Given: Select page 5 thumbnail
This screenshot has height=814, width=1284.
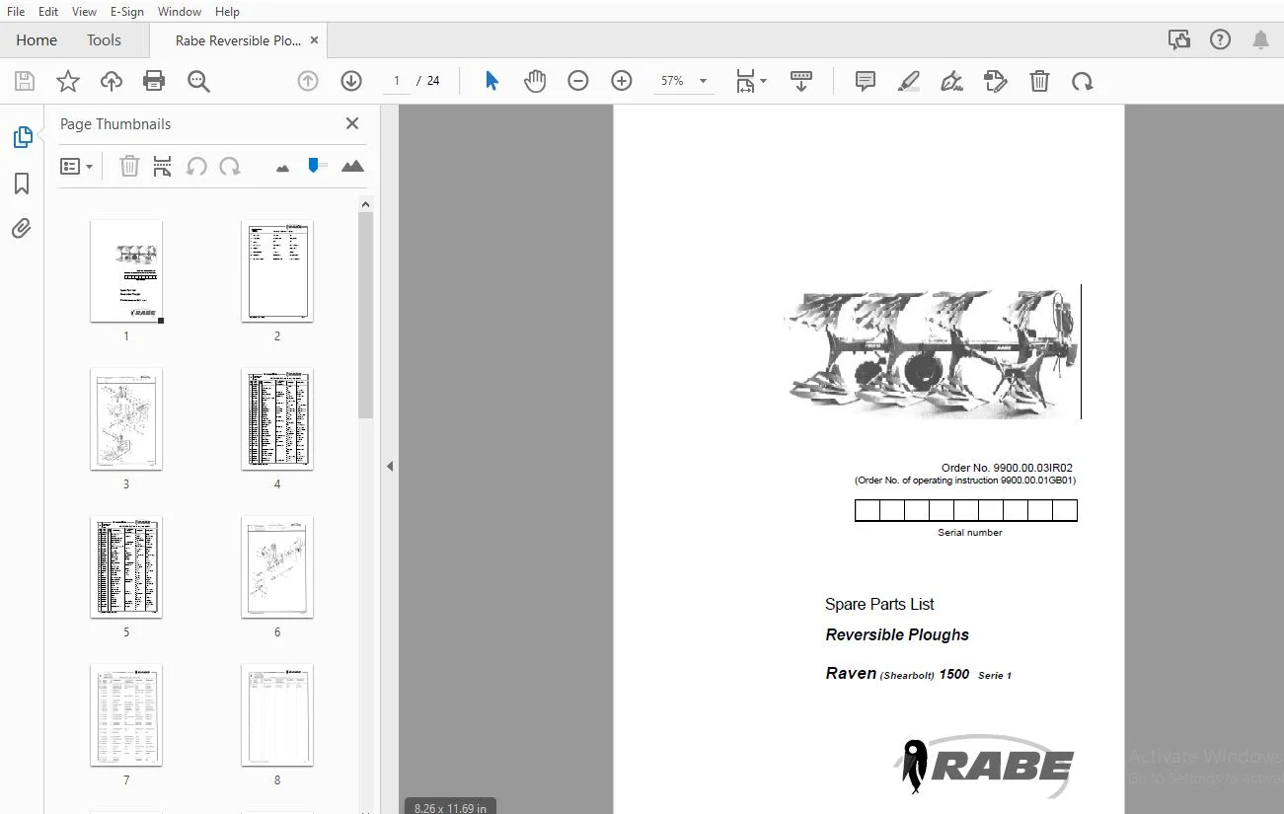Looking at the screenshot, I should point(126,567).
